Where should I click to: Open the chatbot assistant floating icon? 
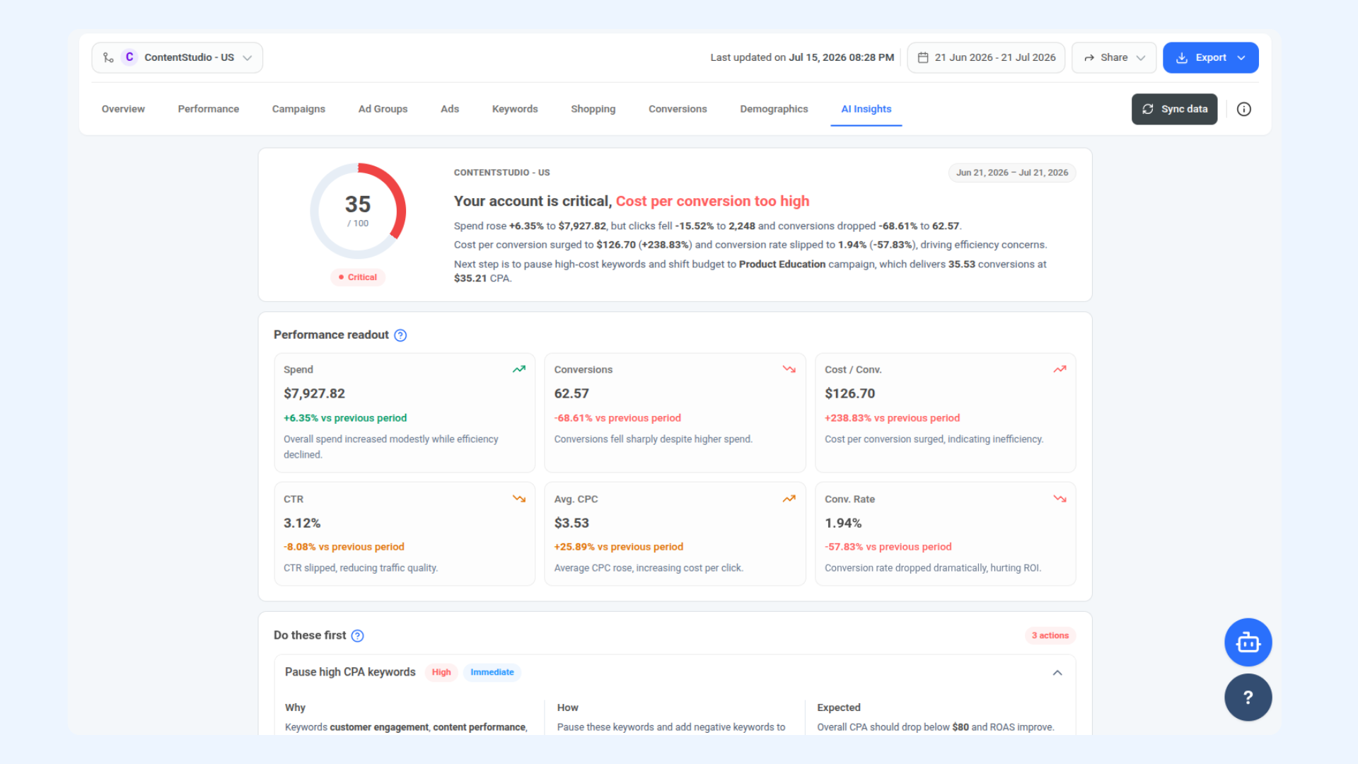tap(1248, 642)
